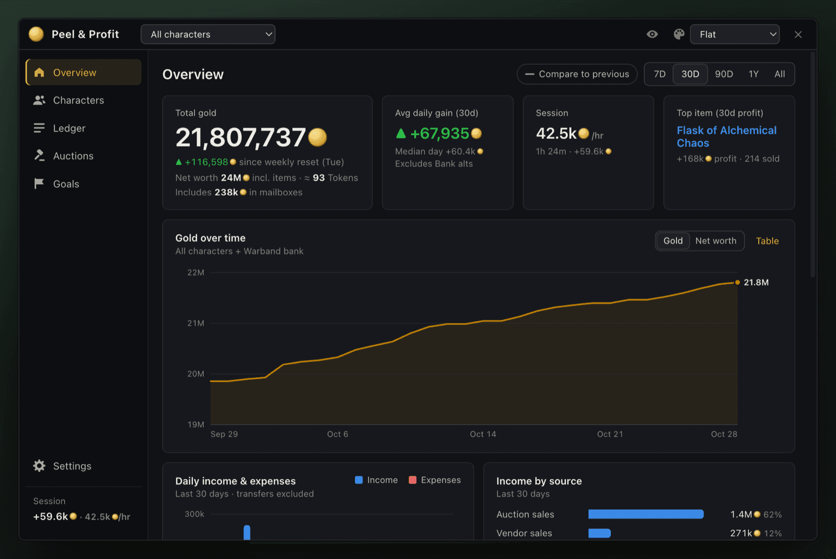This screenshot has height=559, width=836.
Task: Click the Auctions gavel icon
Action: [39, 156]
